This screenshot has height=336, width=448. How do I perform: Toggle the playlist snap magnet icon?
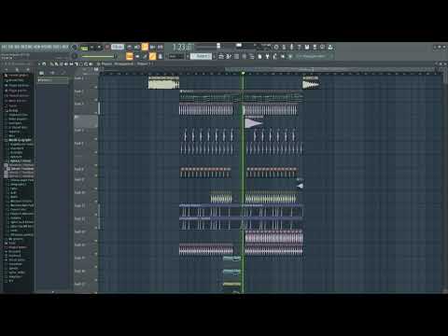[x=44, y=63]
